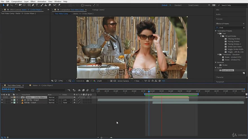
Task: Switch to Matte - 9 - Circles Wipes 2 timeline tab
Action: [x=43, y=85]
